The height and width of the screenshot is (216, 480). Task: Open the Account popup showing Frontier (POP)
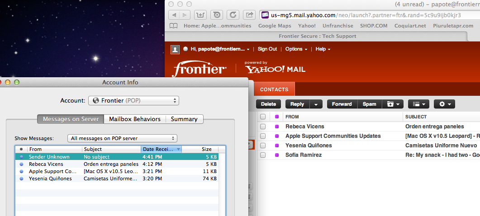[x=133, y=100]
